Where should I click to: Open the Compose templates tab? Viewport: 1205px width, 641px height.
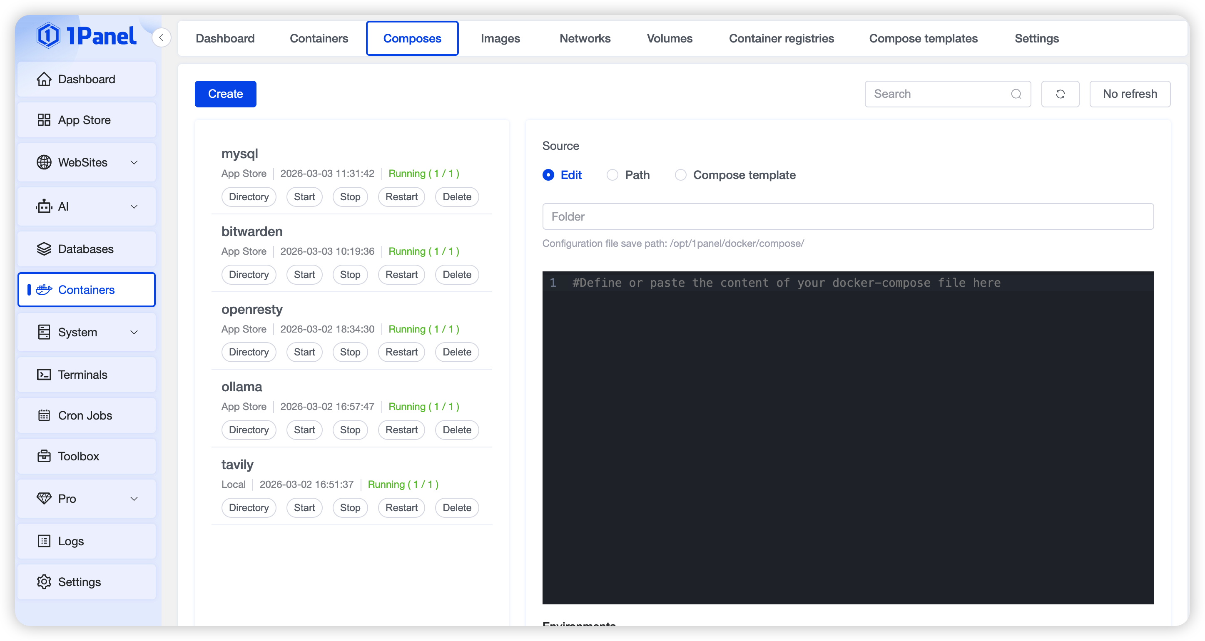(923, 38)
